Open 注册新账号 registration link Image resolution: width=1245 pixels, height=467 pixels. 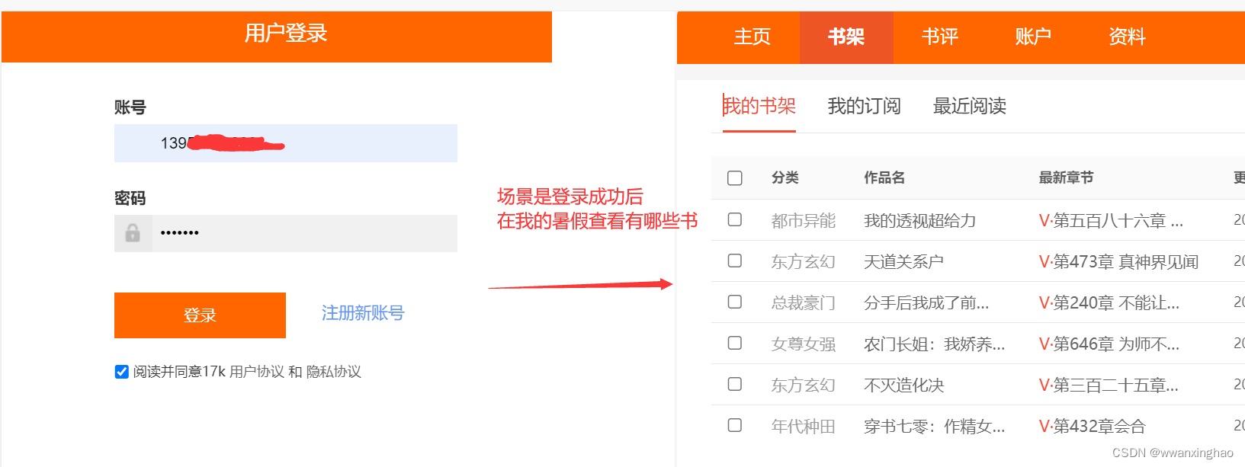[x=362, y=313]
